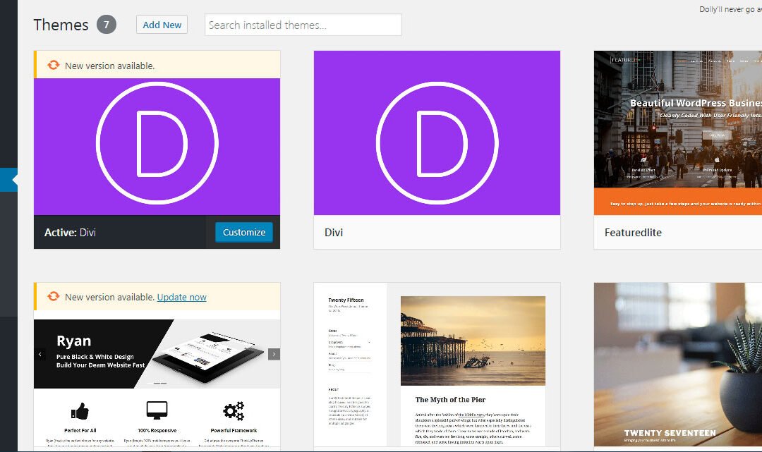Image resolution: width=762 pixels, height=452 pixels.
Task: Click the thumbs-up icon in Ryan preview
Action: (x=80, y=410)
